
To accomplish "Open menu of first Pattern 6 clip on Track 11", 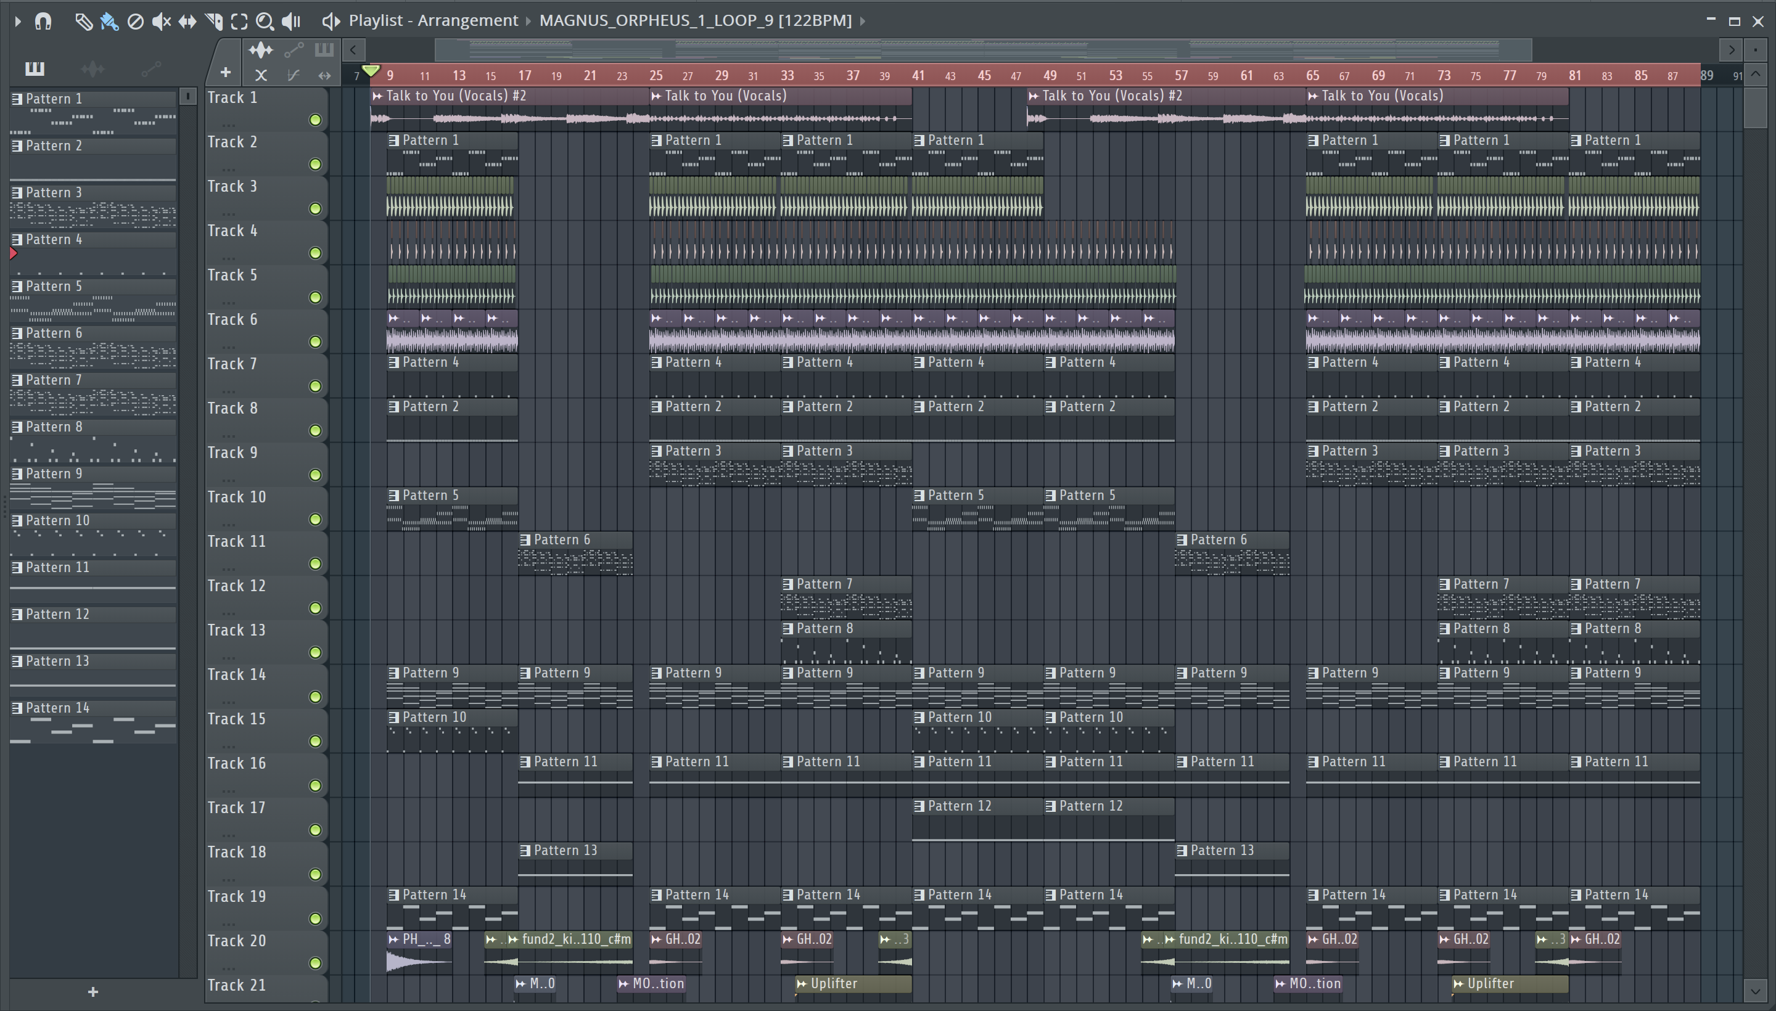I will click(526, 539).
